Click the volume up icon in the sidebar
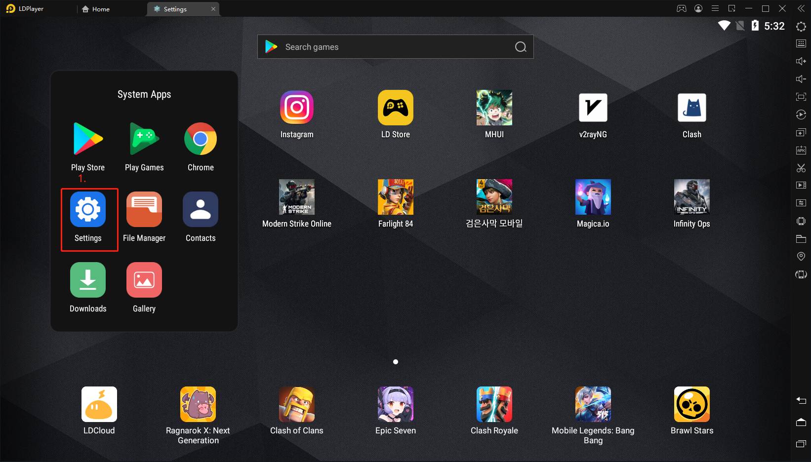Screen dimensions: 811x462 pos(801,61)
